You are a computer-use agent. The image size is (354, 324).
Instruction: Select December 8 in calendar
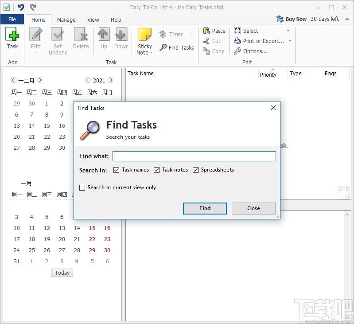(x=47, y=115)
